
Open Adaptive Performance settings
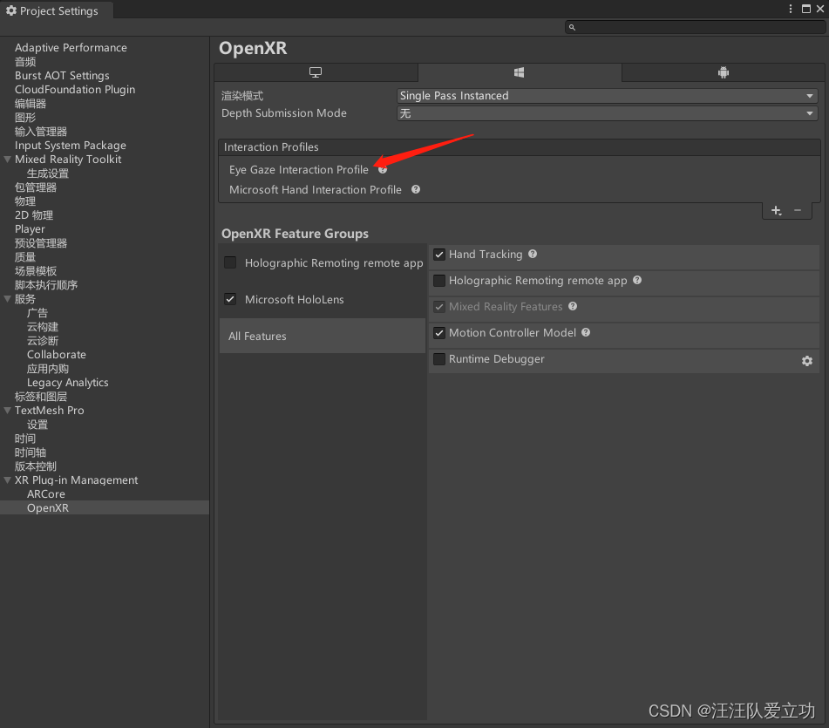coord(71,48)
